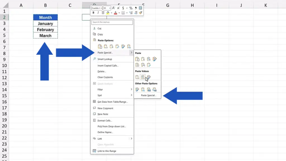This screenshot has width=286, height=161.
Task: Click the yellow Fill Color button
Action: pyautogui.click(x=108, y=13)
